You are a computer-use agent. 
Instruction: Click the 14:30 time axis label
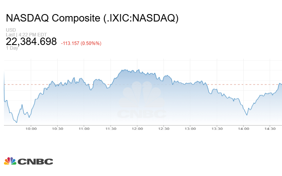[x=270, y=128]
